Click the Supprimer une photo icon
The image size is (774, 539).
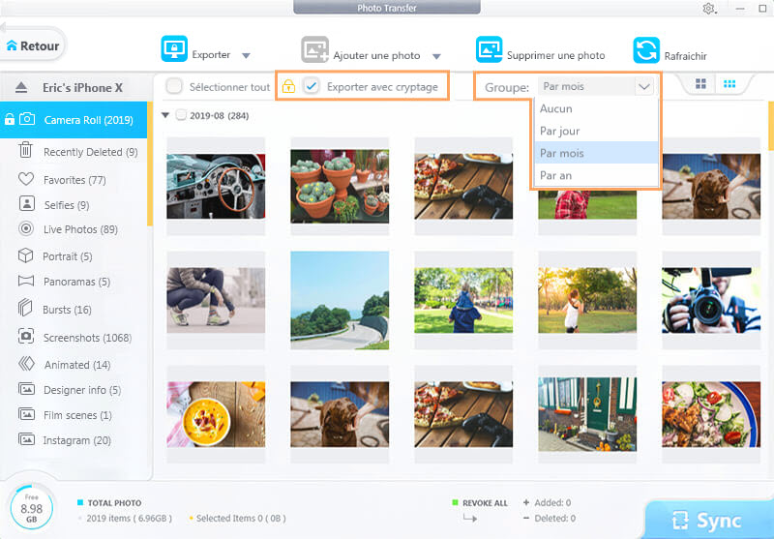[489, 49]
